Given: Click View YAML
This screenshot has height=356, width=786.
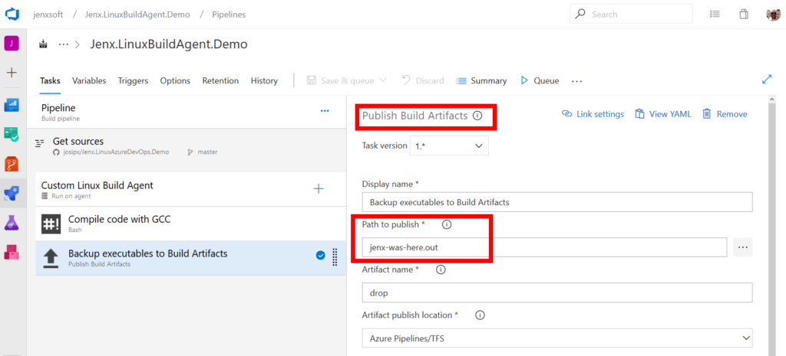Looking at the screenshot, I should pyautogui.click(x=663, y=114).
